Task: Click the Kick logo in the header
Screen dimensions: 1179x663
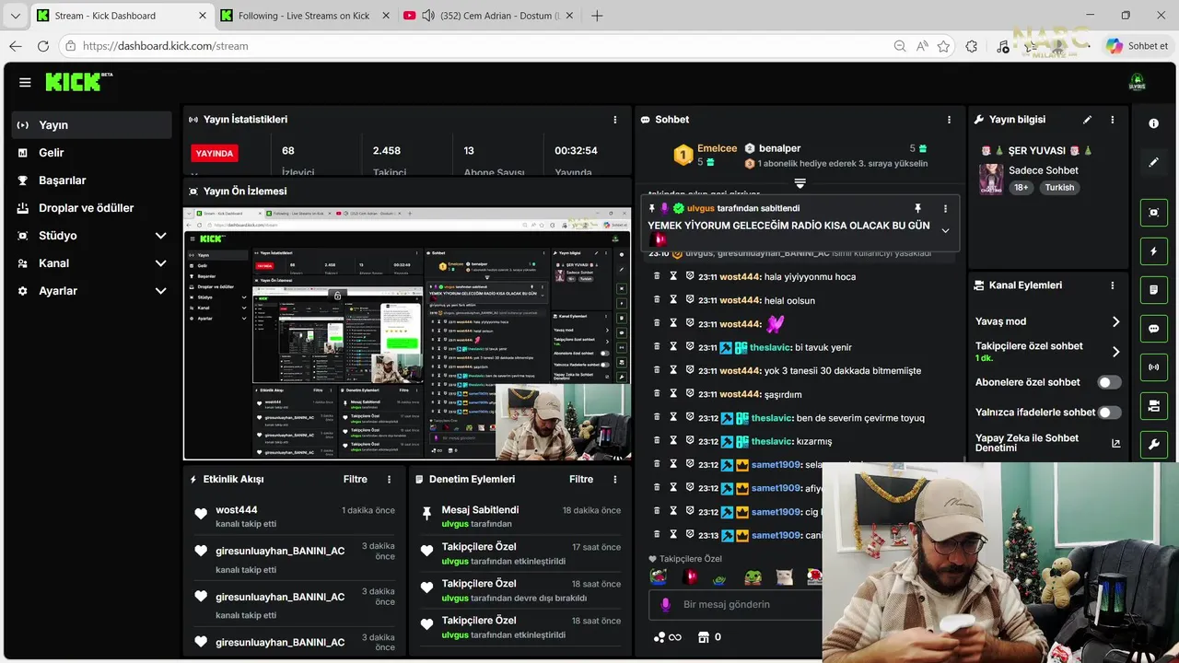Action: coord(78,82)
